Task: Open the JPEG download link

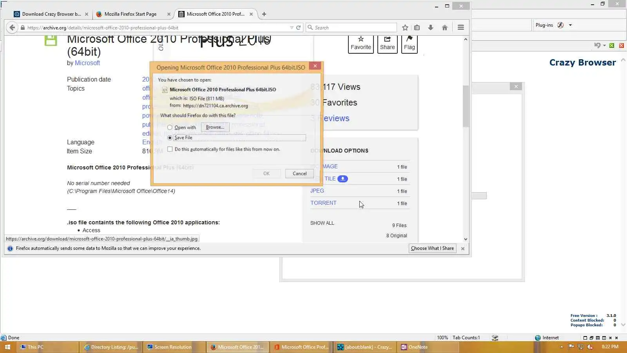Action: pyautogui.click(x=317, y=191)
